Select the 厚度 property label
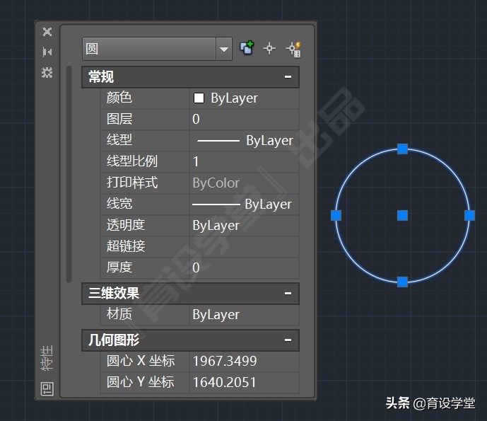This screenshot has height=421, width=487. click(119, 267)
